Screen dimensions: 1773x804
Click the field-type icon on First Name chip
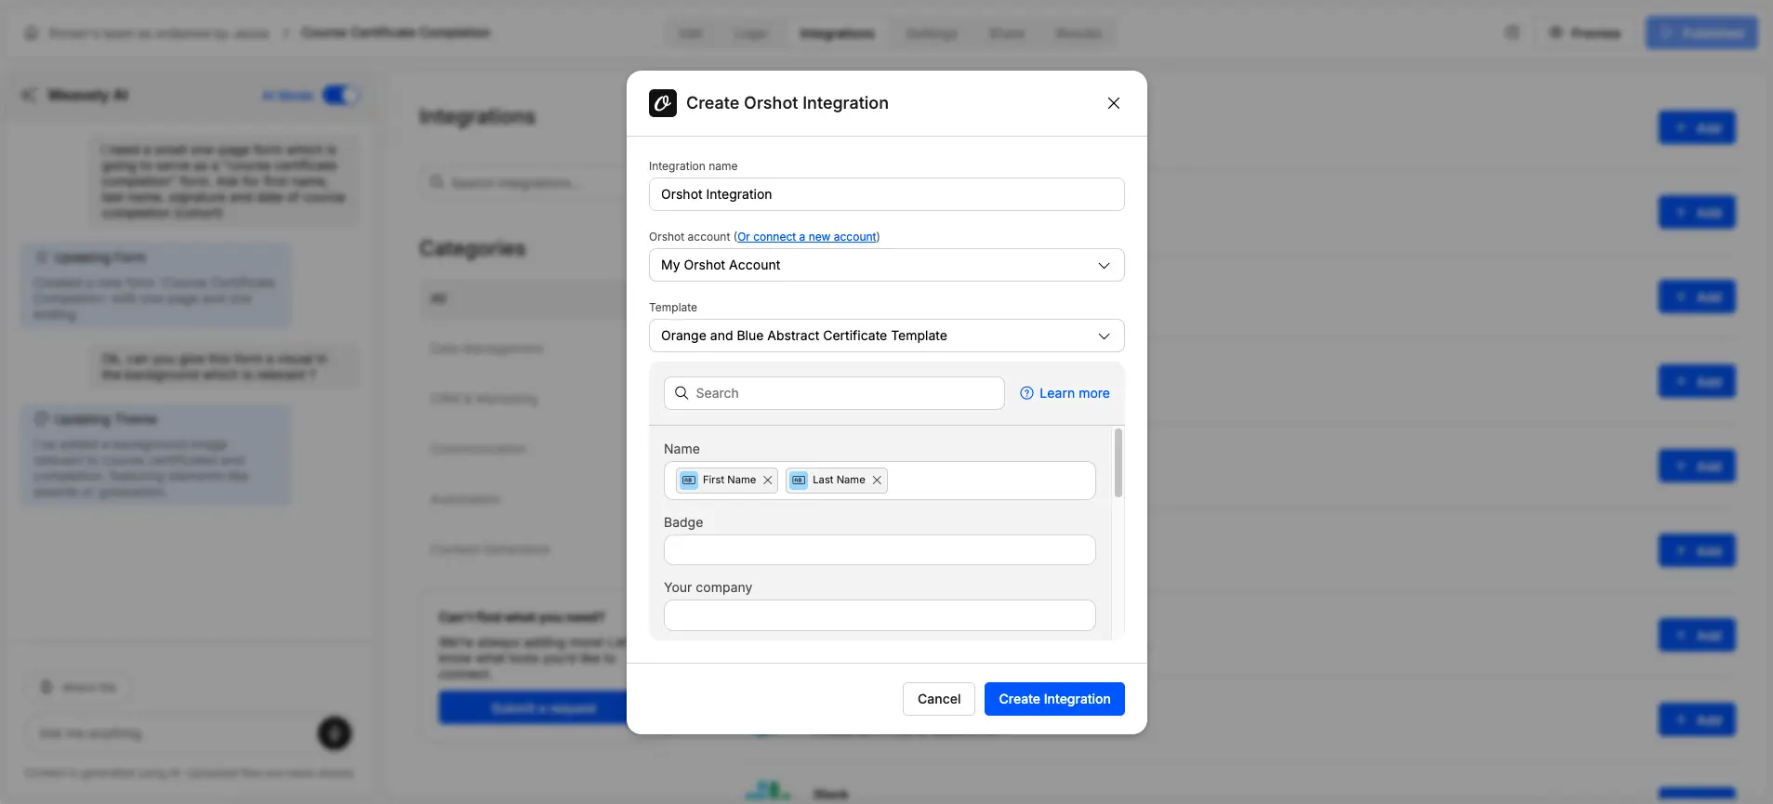(689, 481)
